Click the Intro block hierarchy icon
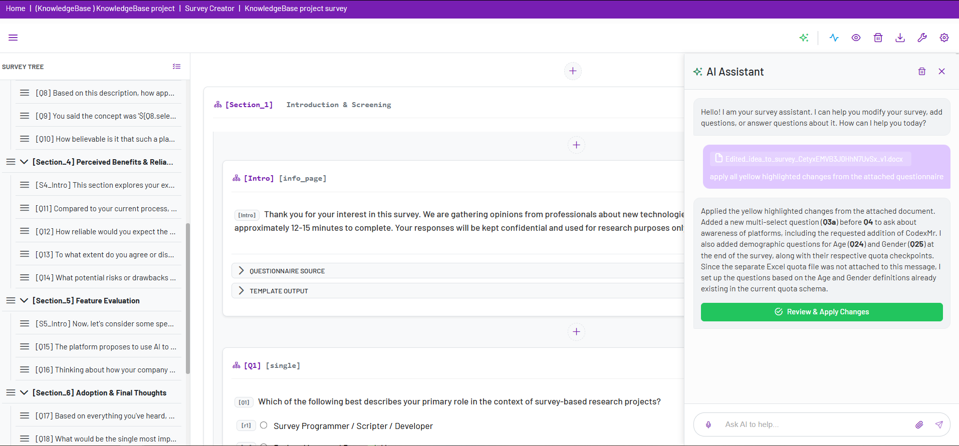959x446 pixels. [236, 178]
